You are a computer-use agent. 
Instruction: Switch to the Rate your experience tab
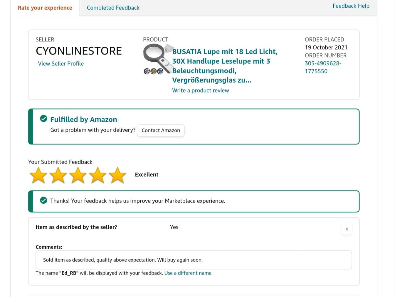click(45, 8)
